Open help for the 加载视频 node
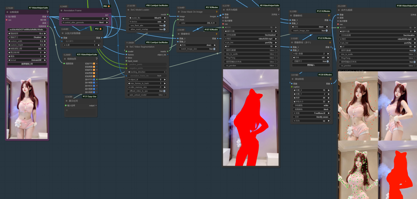The height and width of the screenshot is (199, 417). pos(47,12)
